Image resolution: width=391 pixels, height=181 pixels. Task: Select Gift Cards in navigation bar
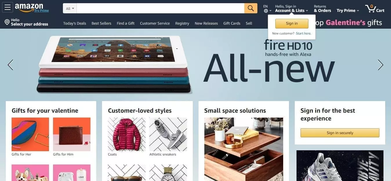click(232, 23)
